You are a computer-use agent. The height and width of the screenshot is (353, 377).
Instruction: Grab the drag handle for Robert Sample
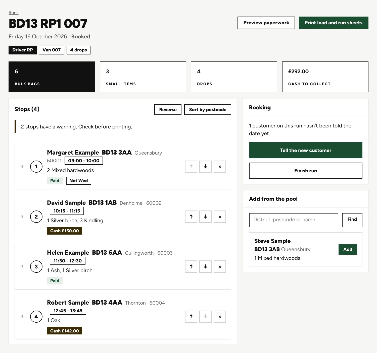pyautogui.click(x=22, y=317)
